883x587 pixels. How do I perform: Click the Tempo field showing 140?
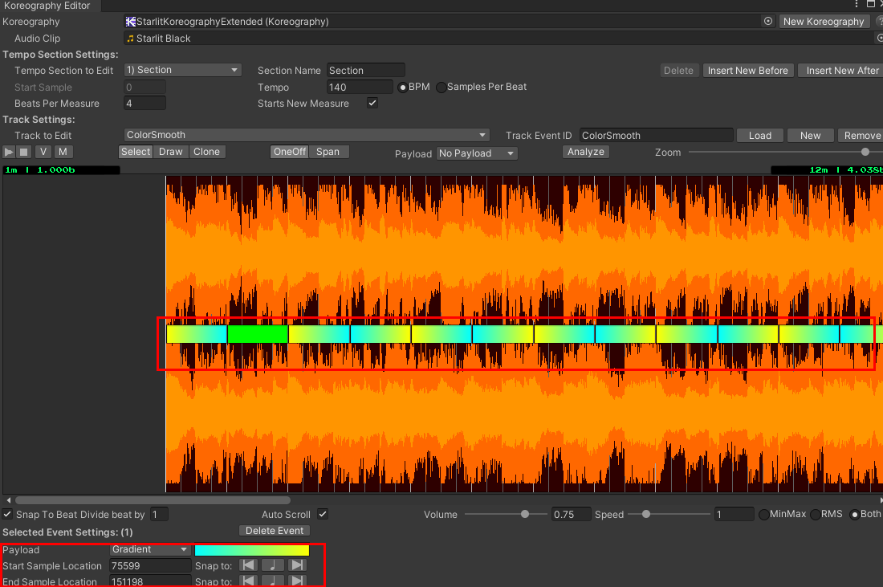coord(360,88)
